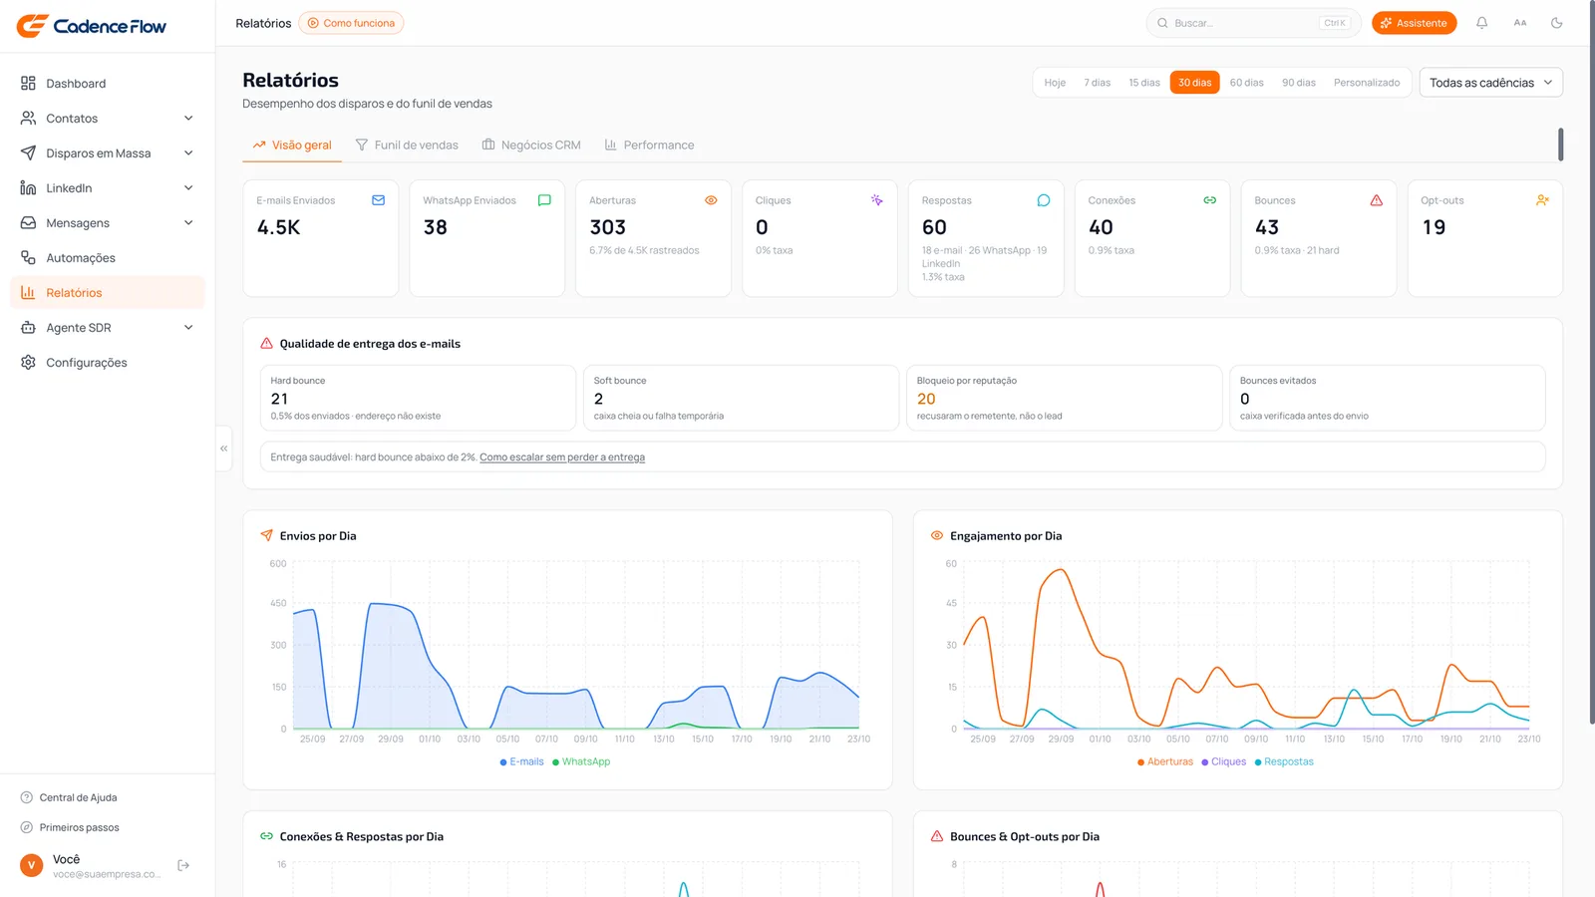Click the Cliques pointer icon
1595x897 pixels.
(x=877, y=200)
